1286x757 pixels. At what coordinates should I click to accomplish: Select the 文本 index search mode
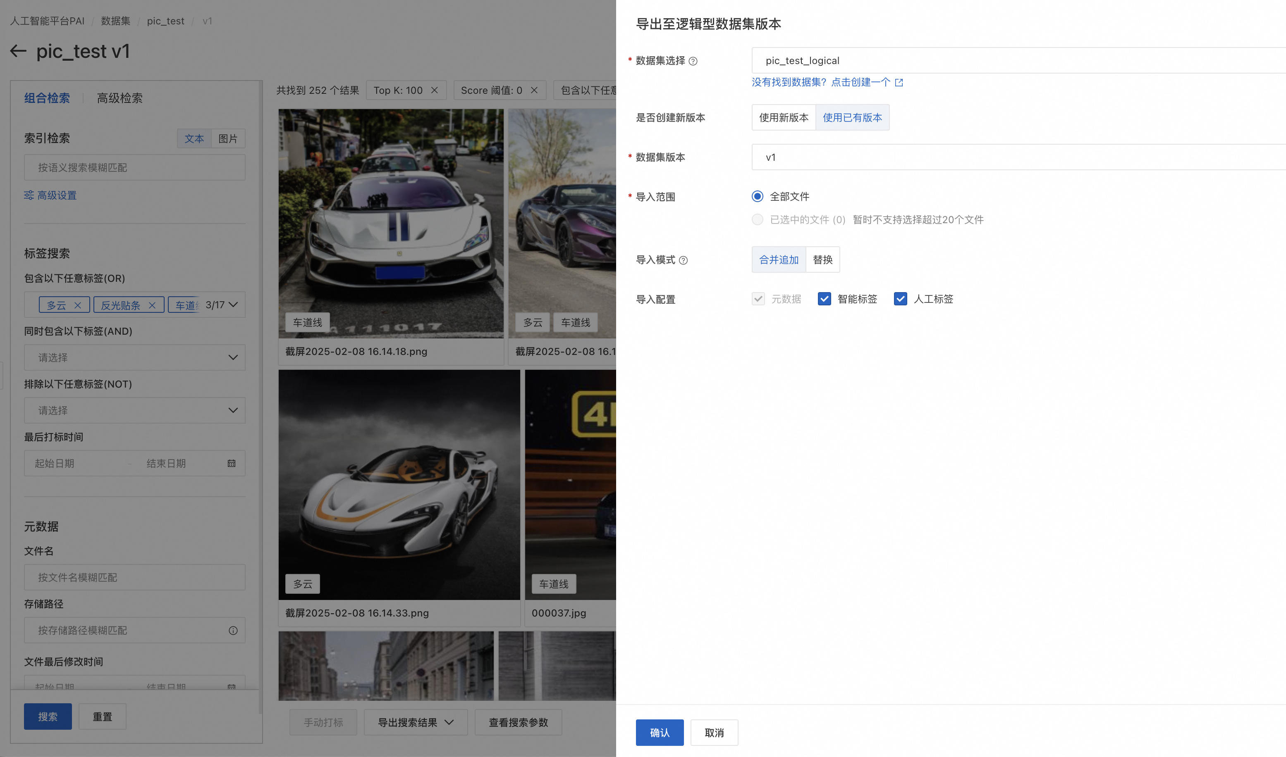coord(194,139)
